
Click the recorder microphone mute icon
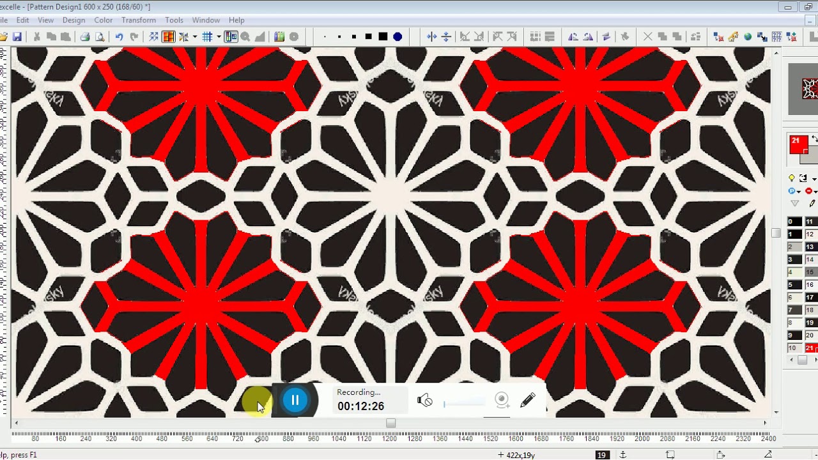point(425,401)
